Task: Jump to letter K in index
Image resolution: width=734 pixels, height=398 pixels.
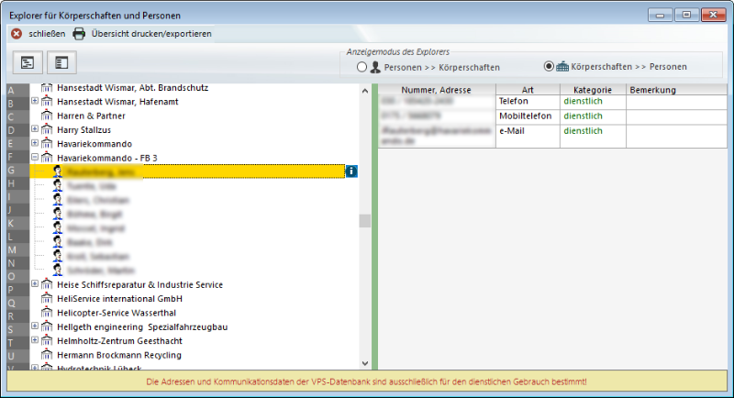Action: click(17, 223)
